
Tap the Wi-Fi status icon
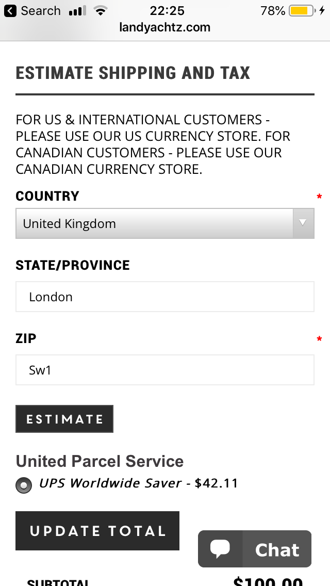click(101, 11)
